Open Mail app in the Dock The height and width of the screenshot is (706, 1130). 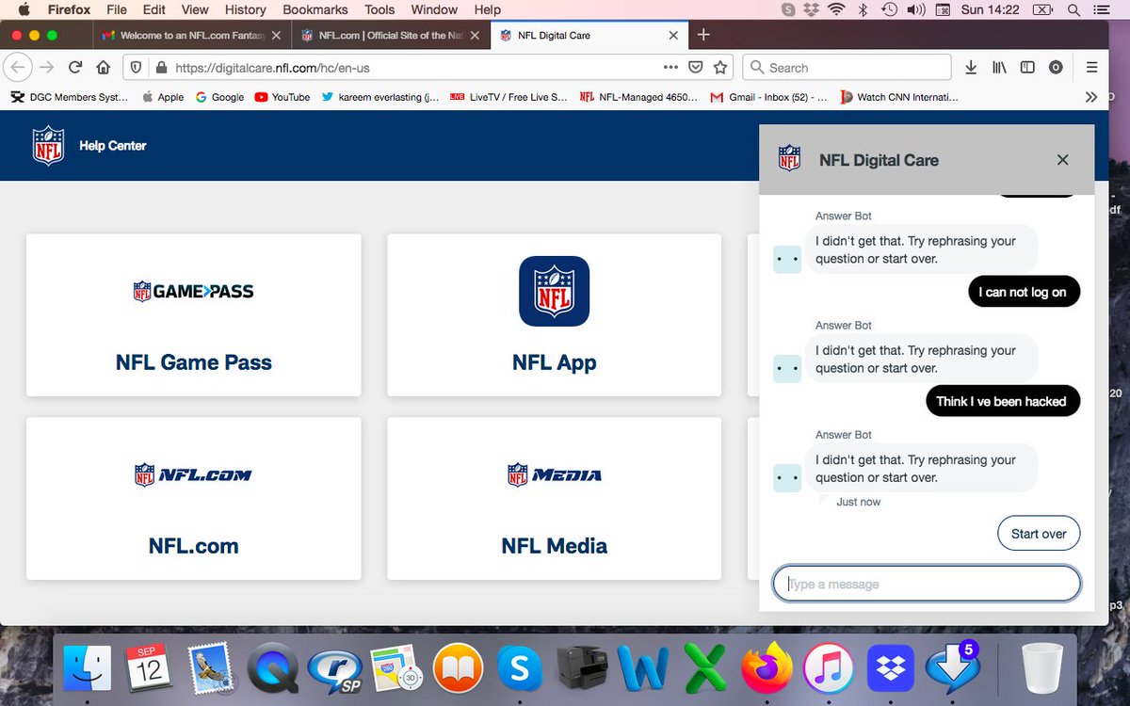point(210,668)
